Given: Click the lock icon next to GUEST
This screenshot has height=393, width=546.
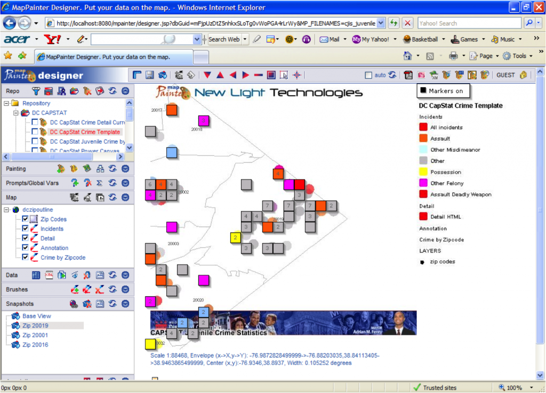Looking at the screenshot, I should pyautogui.click(x=523, y=75).
